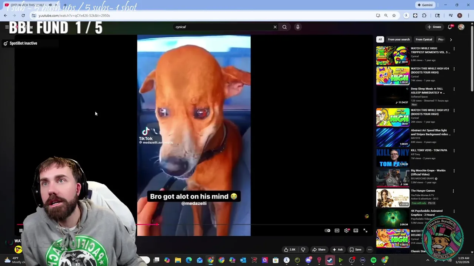Pause the video with the pause button
This screenshot has height=266, width=474.
(x=21, y=231)
